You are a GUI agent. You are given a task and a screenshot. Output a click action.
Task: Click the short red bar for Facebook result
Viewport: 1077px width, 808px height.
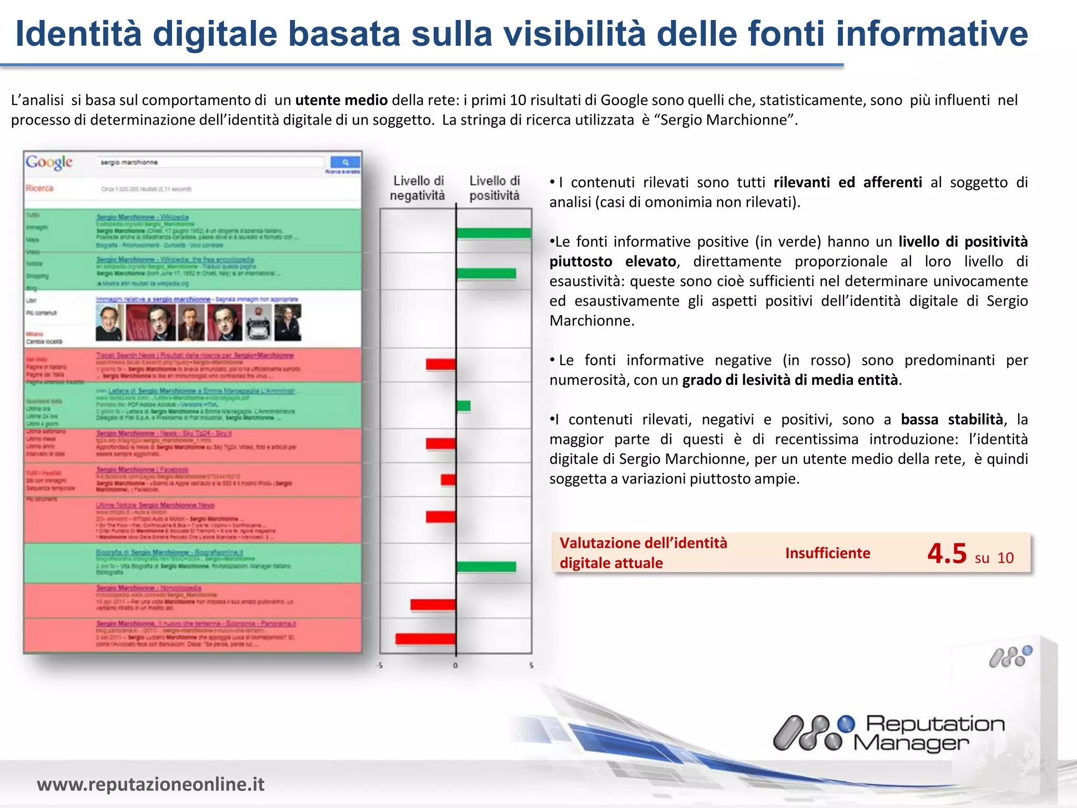(x=448, y=479)
